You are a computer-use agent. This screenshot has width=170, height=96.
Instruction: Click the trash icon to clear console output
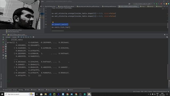[x=6, y=51]
